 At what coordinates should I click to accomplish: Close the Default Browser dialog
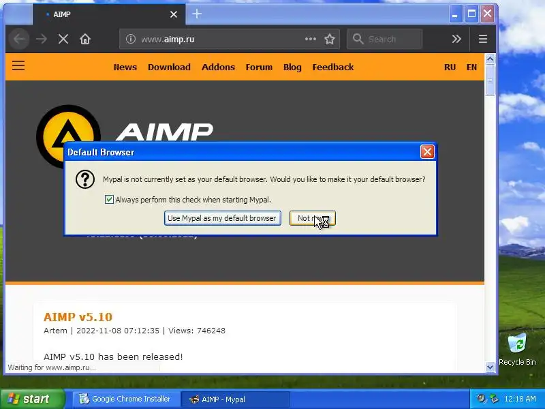pyautogui.click(x=427, y=152)
